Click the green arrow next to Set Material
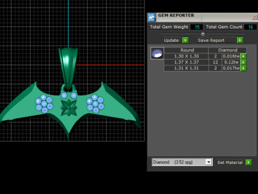The width and height of the screenshot is (258, 194). click(x=248, y=162)
